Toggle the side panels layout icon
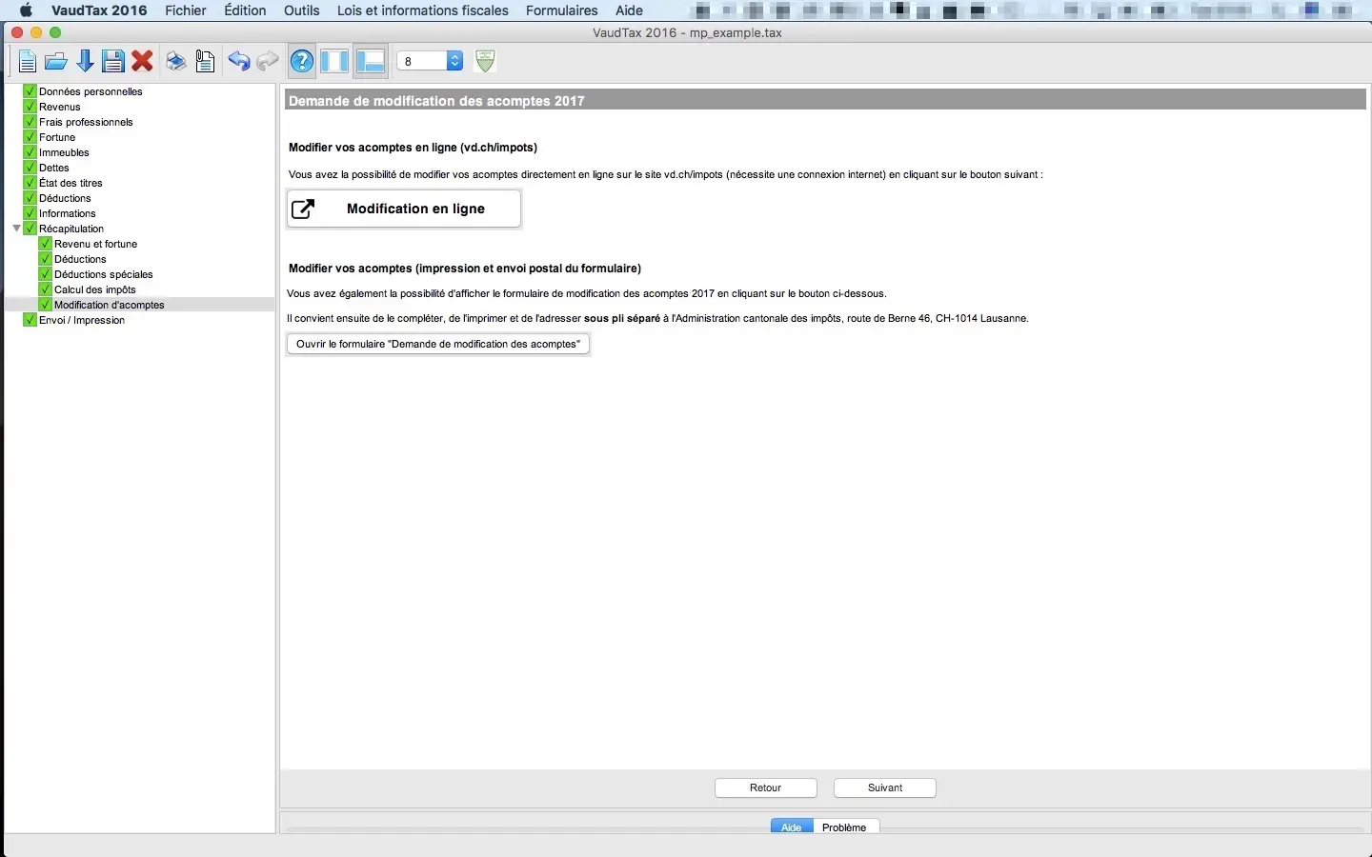The image size is (1372, 857). tap(334, 62)
